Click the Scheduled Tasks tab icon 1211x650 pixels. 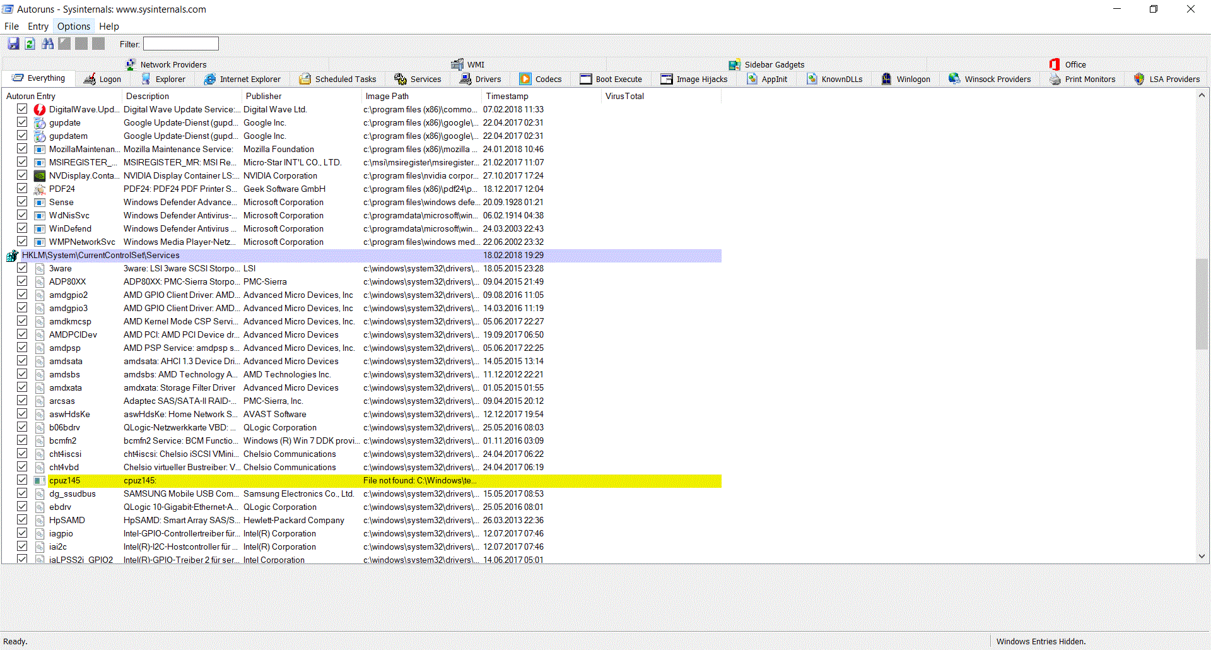tap(305, 79)
